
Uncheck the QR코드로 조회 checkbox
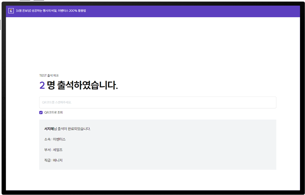click(41, 112)
